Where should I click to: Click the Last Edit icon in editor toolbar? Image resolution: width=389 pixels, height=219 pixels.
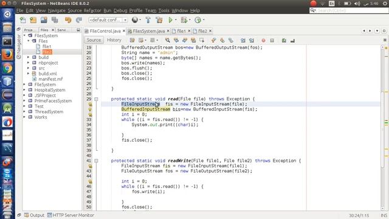(133, 40)
